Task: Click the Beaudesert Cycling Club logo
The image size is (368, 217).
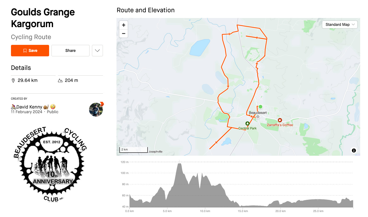Action: click(x=50, y=165)
